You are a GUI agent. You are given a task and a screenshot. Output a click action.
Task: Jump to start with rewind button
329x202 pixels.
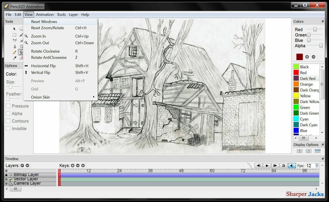pos(259,166)
